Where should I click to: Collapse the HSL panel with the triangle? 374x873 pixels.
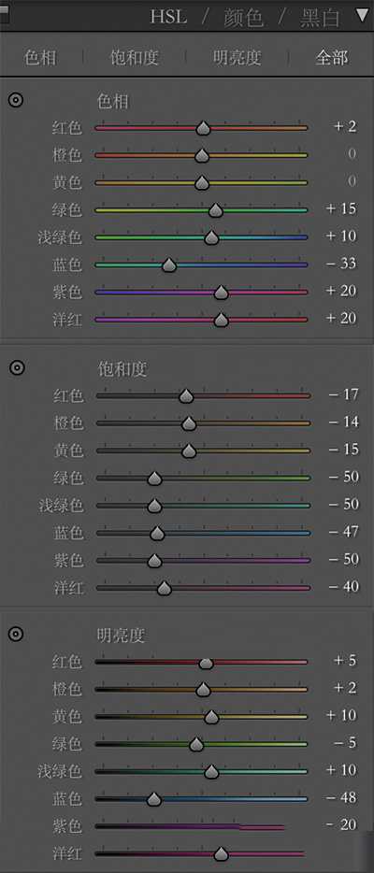361,16
